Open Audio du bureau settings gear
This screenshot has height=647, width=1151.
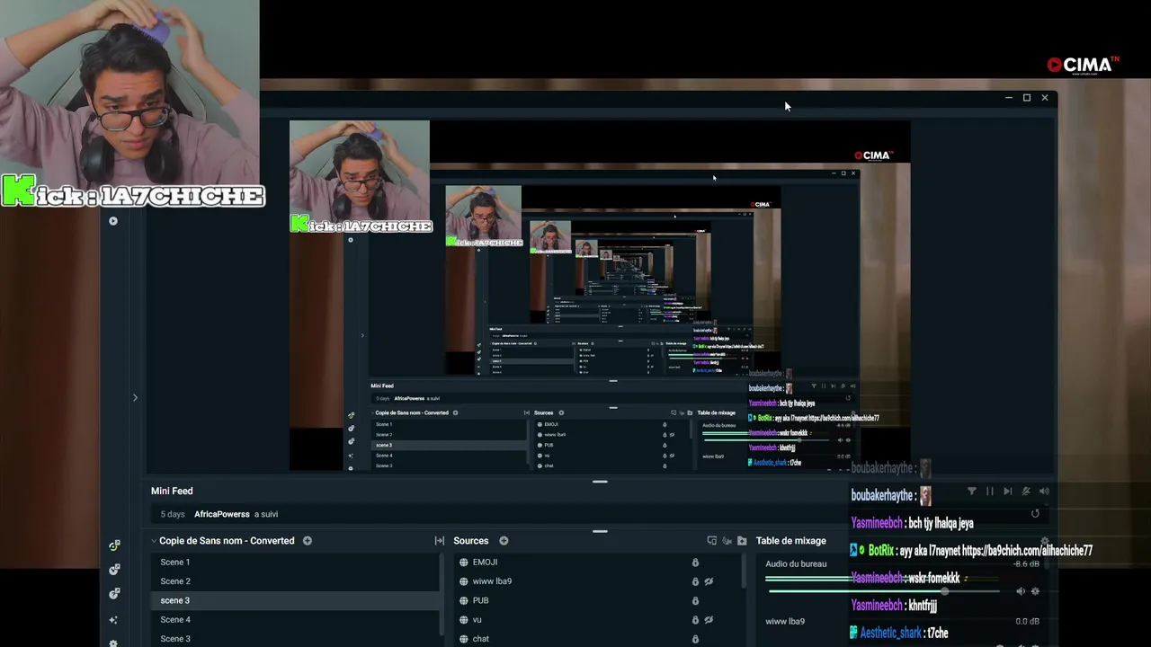pos(1035,591)
